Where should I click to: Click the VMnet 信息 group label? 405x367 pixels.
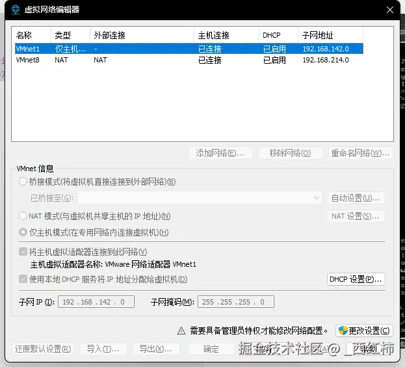[x=35, y=169]
